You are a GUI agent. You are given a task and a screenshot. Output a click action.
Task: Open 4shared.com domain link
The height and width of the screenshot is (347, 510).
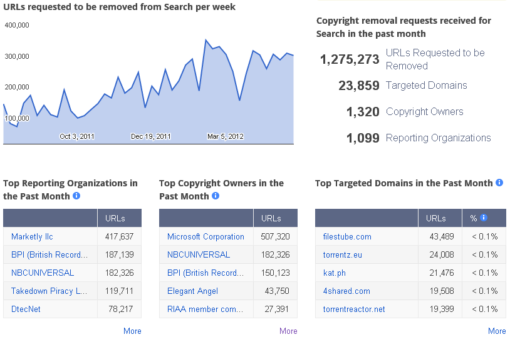tap(346, 291)
